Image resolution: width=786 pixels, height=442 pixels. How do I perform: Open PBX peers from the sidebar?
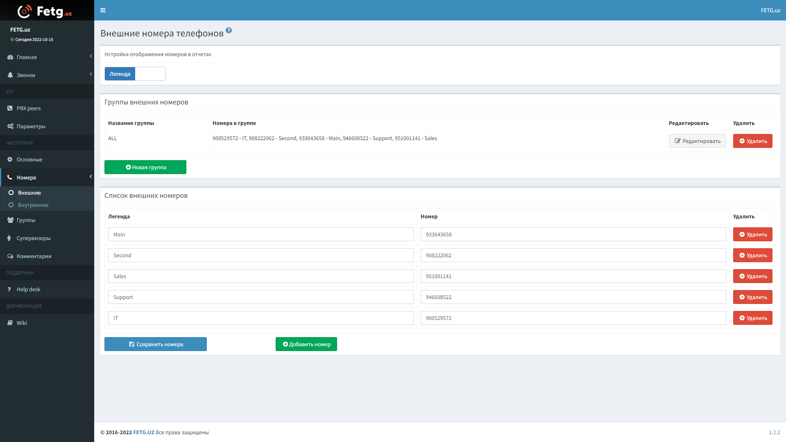click(x=29, y=109)
